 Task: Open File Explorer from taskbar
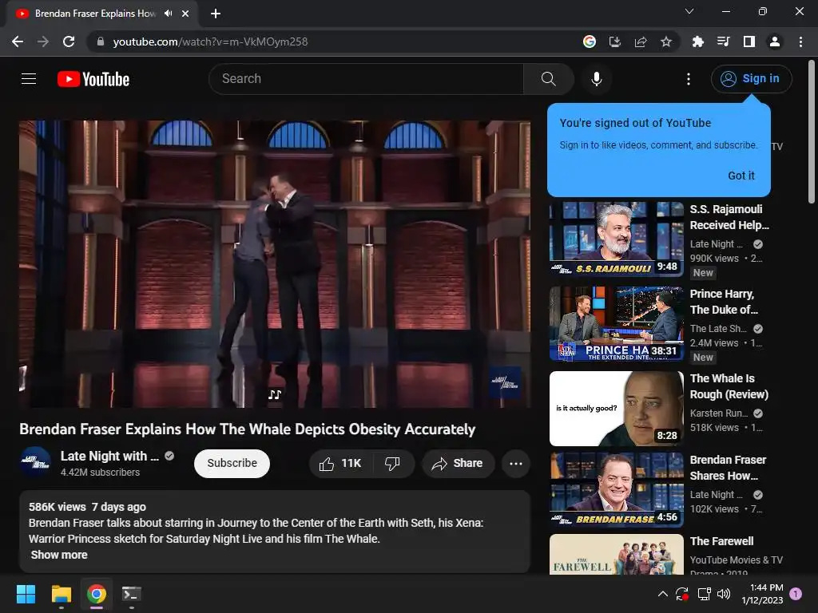(61, 594)
